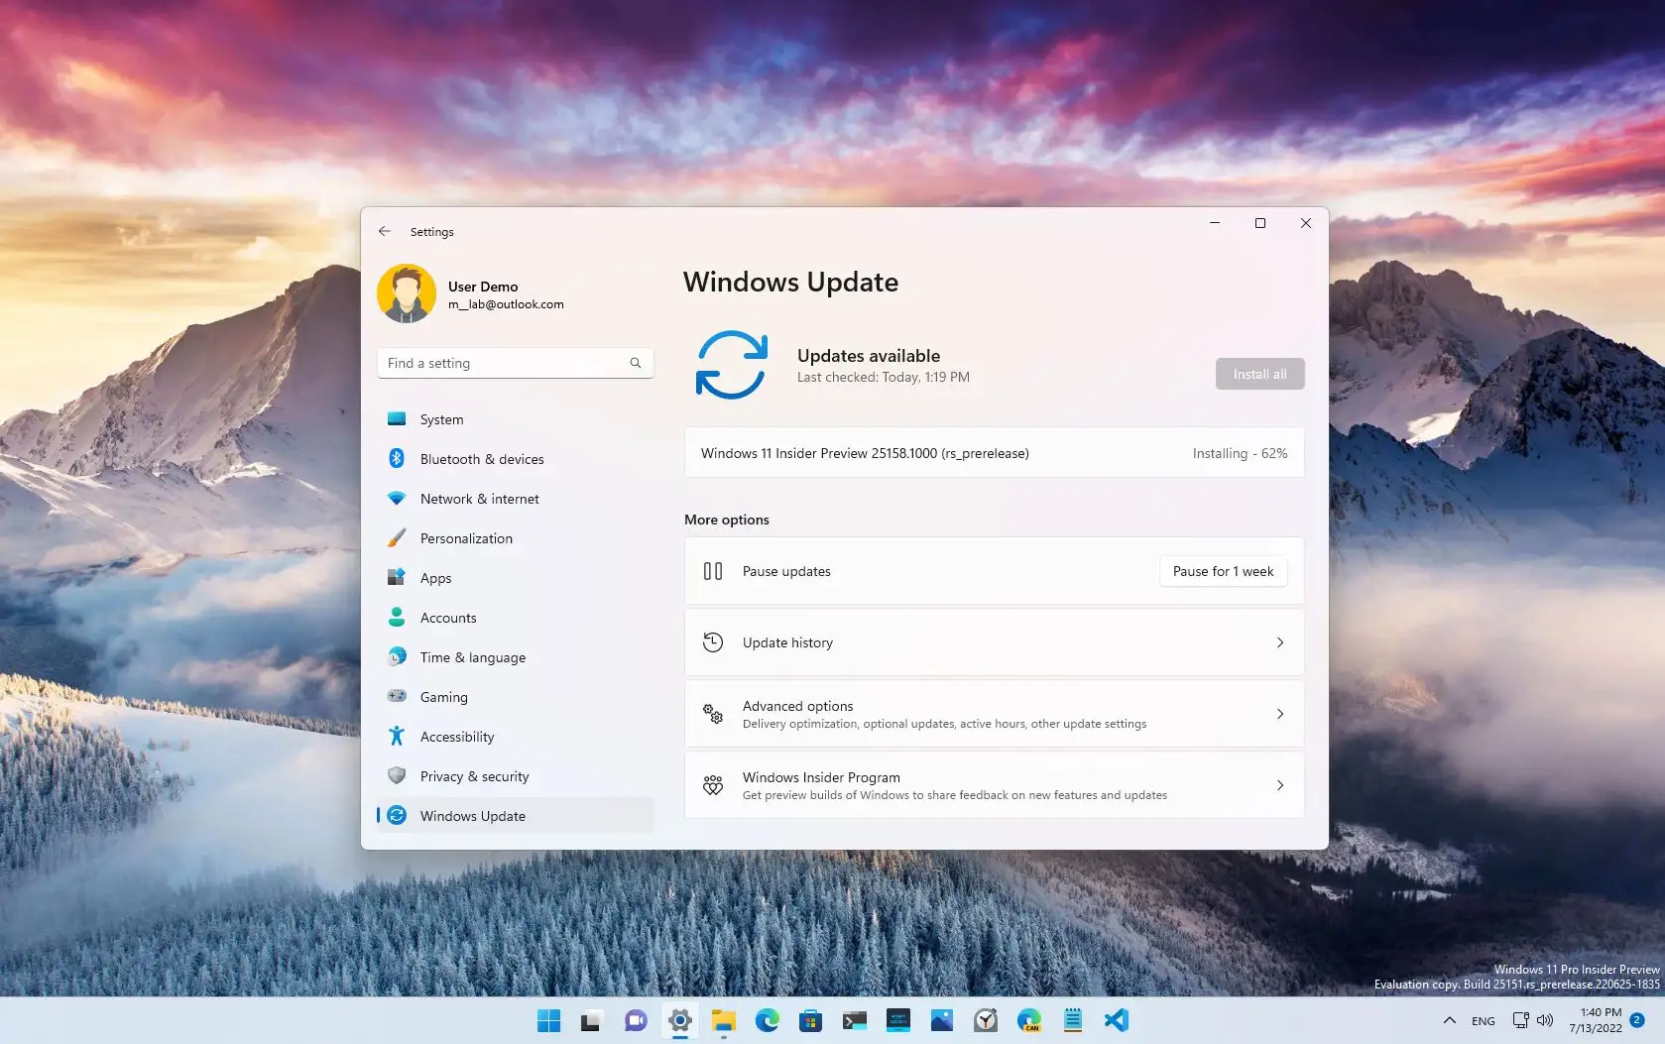The height and width of the screenshot is (1044, 1665).
Task: Click "Last checked: Today, 1:19 PM" text
Action: (884, 377)
